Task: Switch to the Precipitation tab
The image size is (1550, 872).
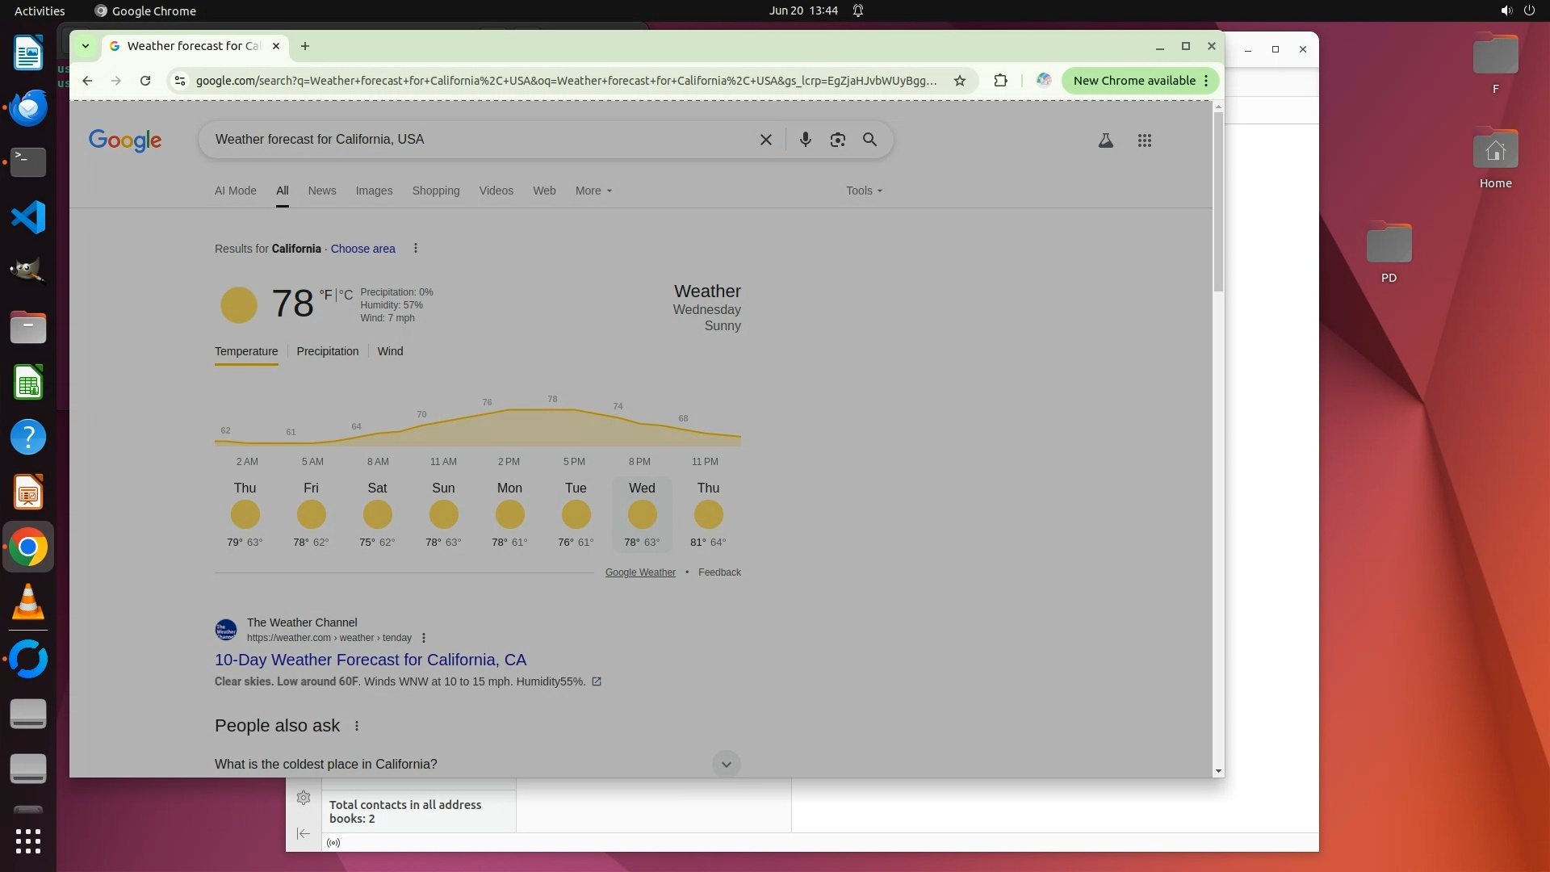Action: click(x=327, y=351)
